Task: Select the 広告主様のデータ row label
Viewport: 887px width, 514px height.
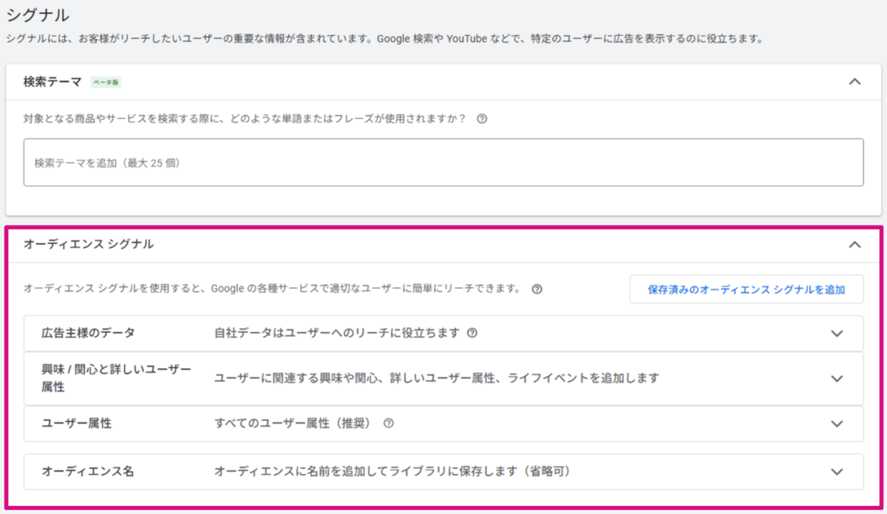Action: click(89, 333)
